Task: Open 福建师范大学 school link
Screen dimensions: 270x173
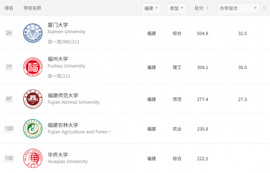Action: point(63,96)
